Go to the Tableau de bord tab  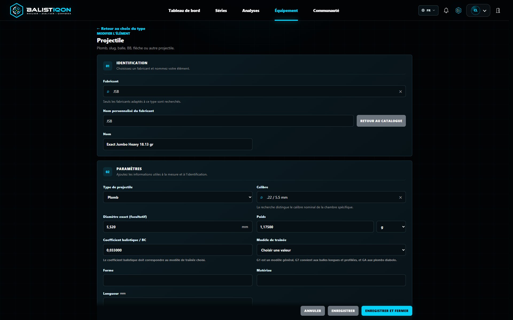[x=184, y=10]
